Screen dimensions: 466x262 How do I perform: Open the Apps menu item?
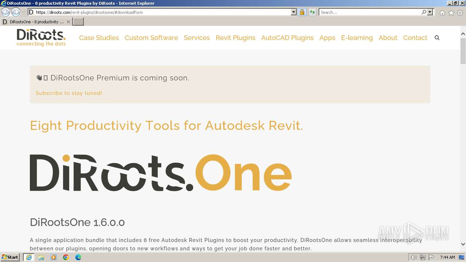(327, 38)
